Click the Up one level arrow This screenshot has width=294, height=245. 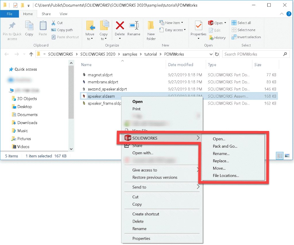(31, 54)
